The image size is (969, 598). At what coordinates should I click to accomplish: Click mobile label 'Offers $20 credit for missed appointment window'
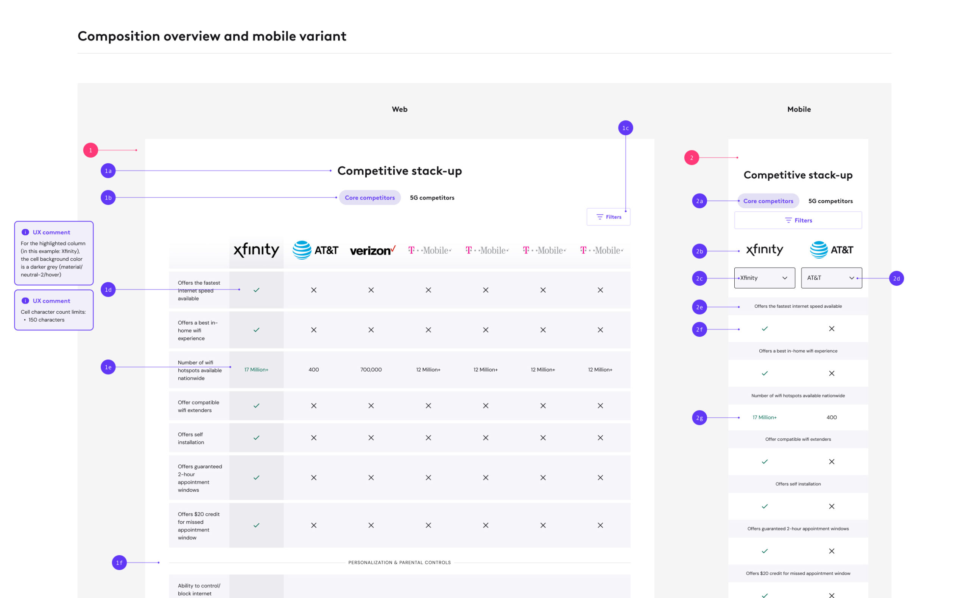[x=798, y=573]
